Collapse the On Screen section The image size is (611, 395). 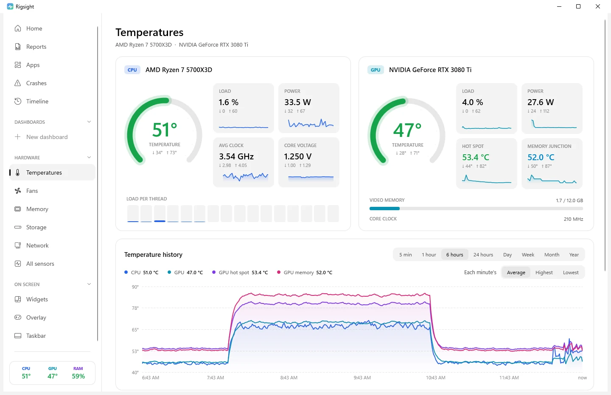click(x=89, y=284)
